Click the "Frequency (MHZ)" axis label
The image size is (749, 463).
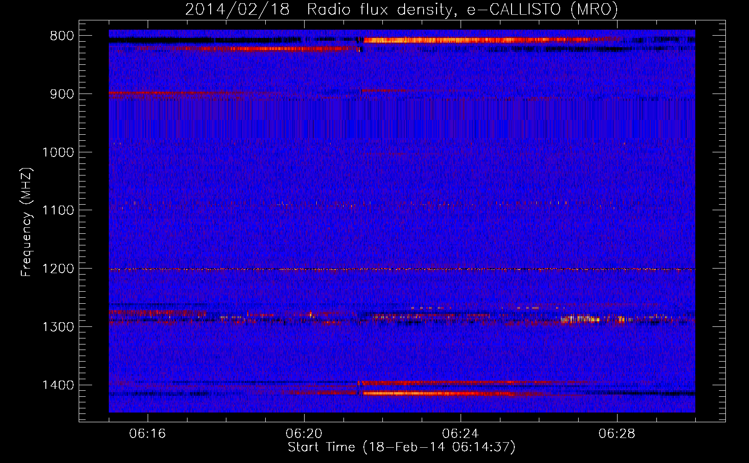coord(27,222)
